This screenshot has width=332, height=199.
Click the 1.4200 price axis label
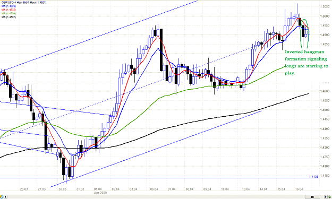[x=325, y=166]
